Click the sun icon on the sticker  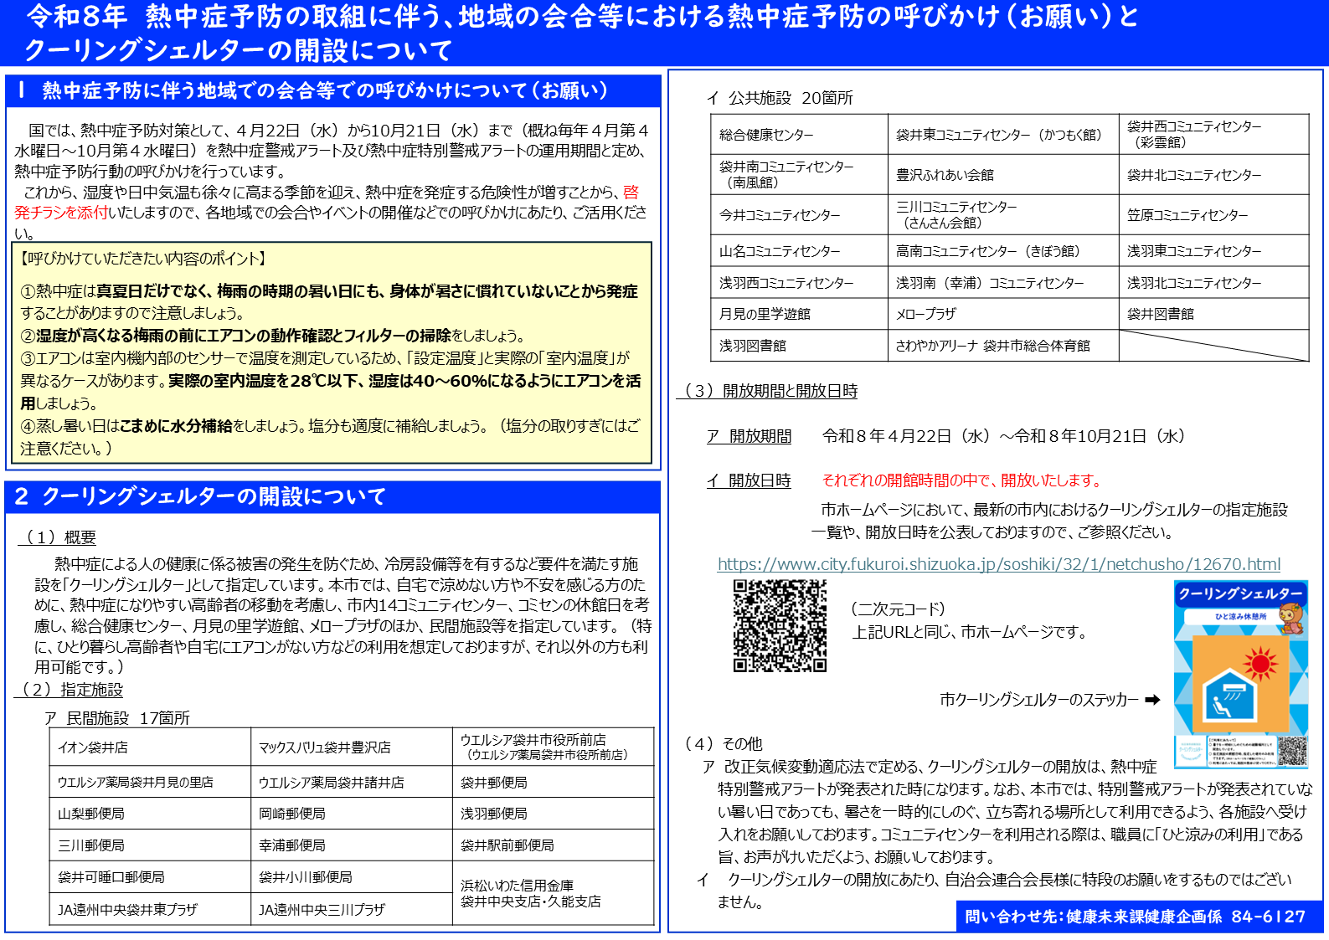point(1260,665)
